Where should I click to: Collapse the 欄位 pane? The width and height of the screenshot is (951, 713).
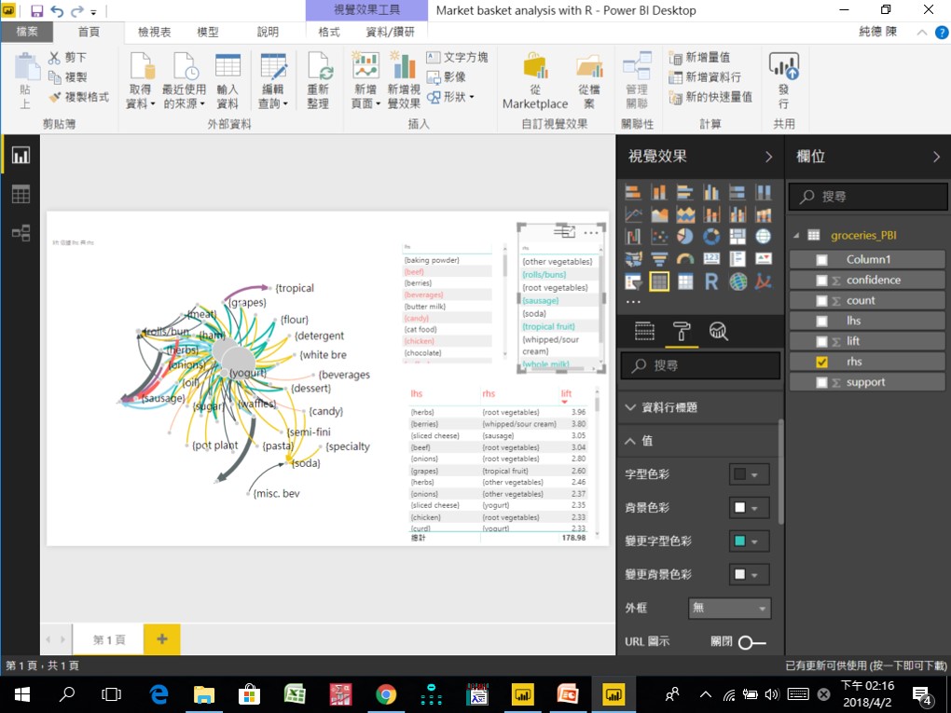coord(936,157)
